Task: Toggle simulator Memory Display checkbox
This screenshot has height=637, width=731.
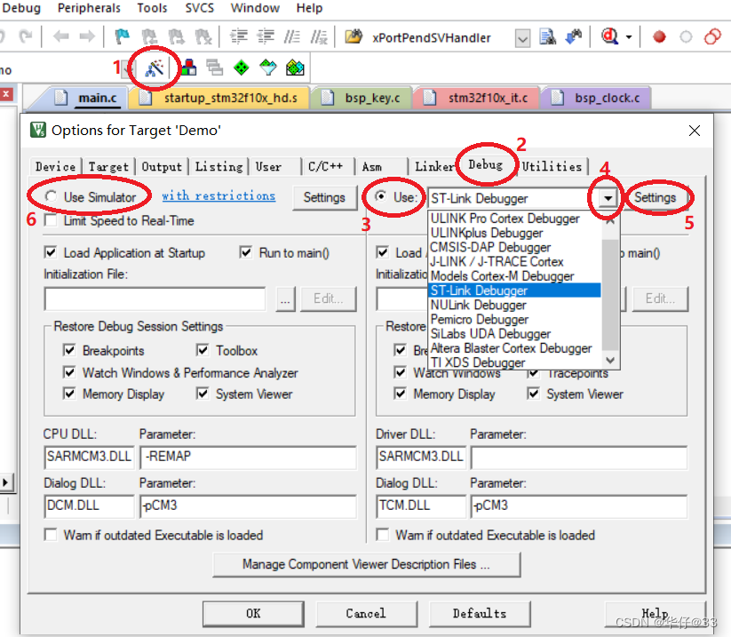Action: (69, 394)
